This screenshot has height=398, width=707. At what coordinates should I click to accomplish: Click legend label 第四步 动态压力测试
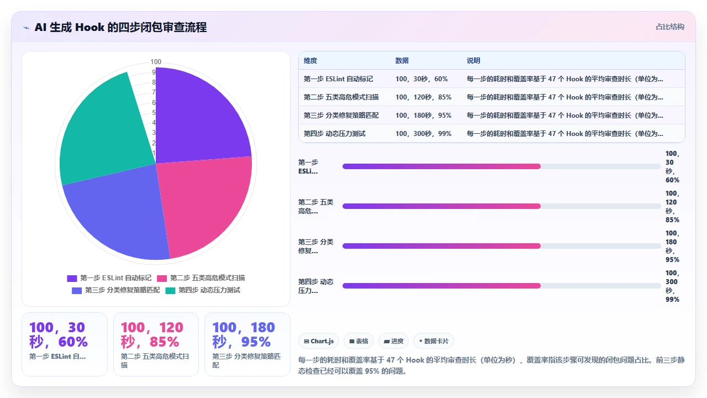pos(209,290)
